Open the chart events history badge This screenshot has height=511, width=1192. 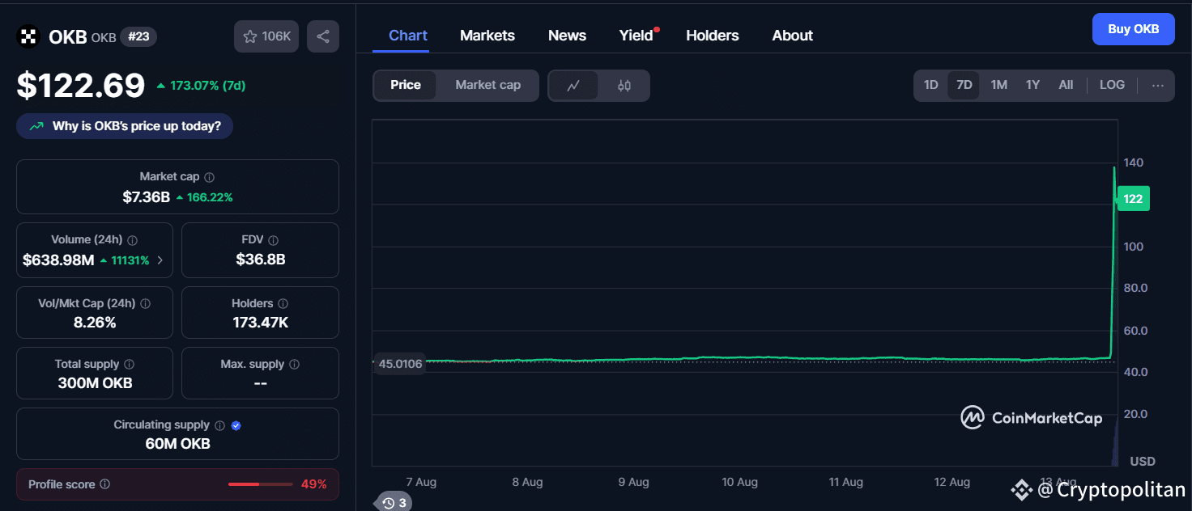[x=394, y=503]
